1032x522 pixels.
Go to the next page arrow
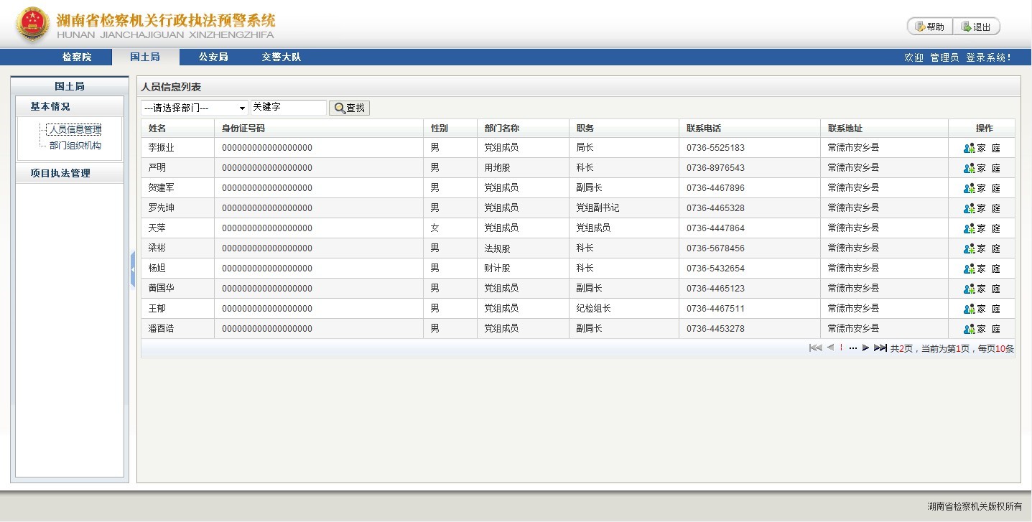865,348
